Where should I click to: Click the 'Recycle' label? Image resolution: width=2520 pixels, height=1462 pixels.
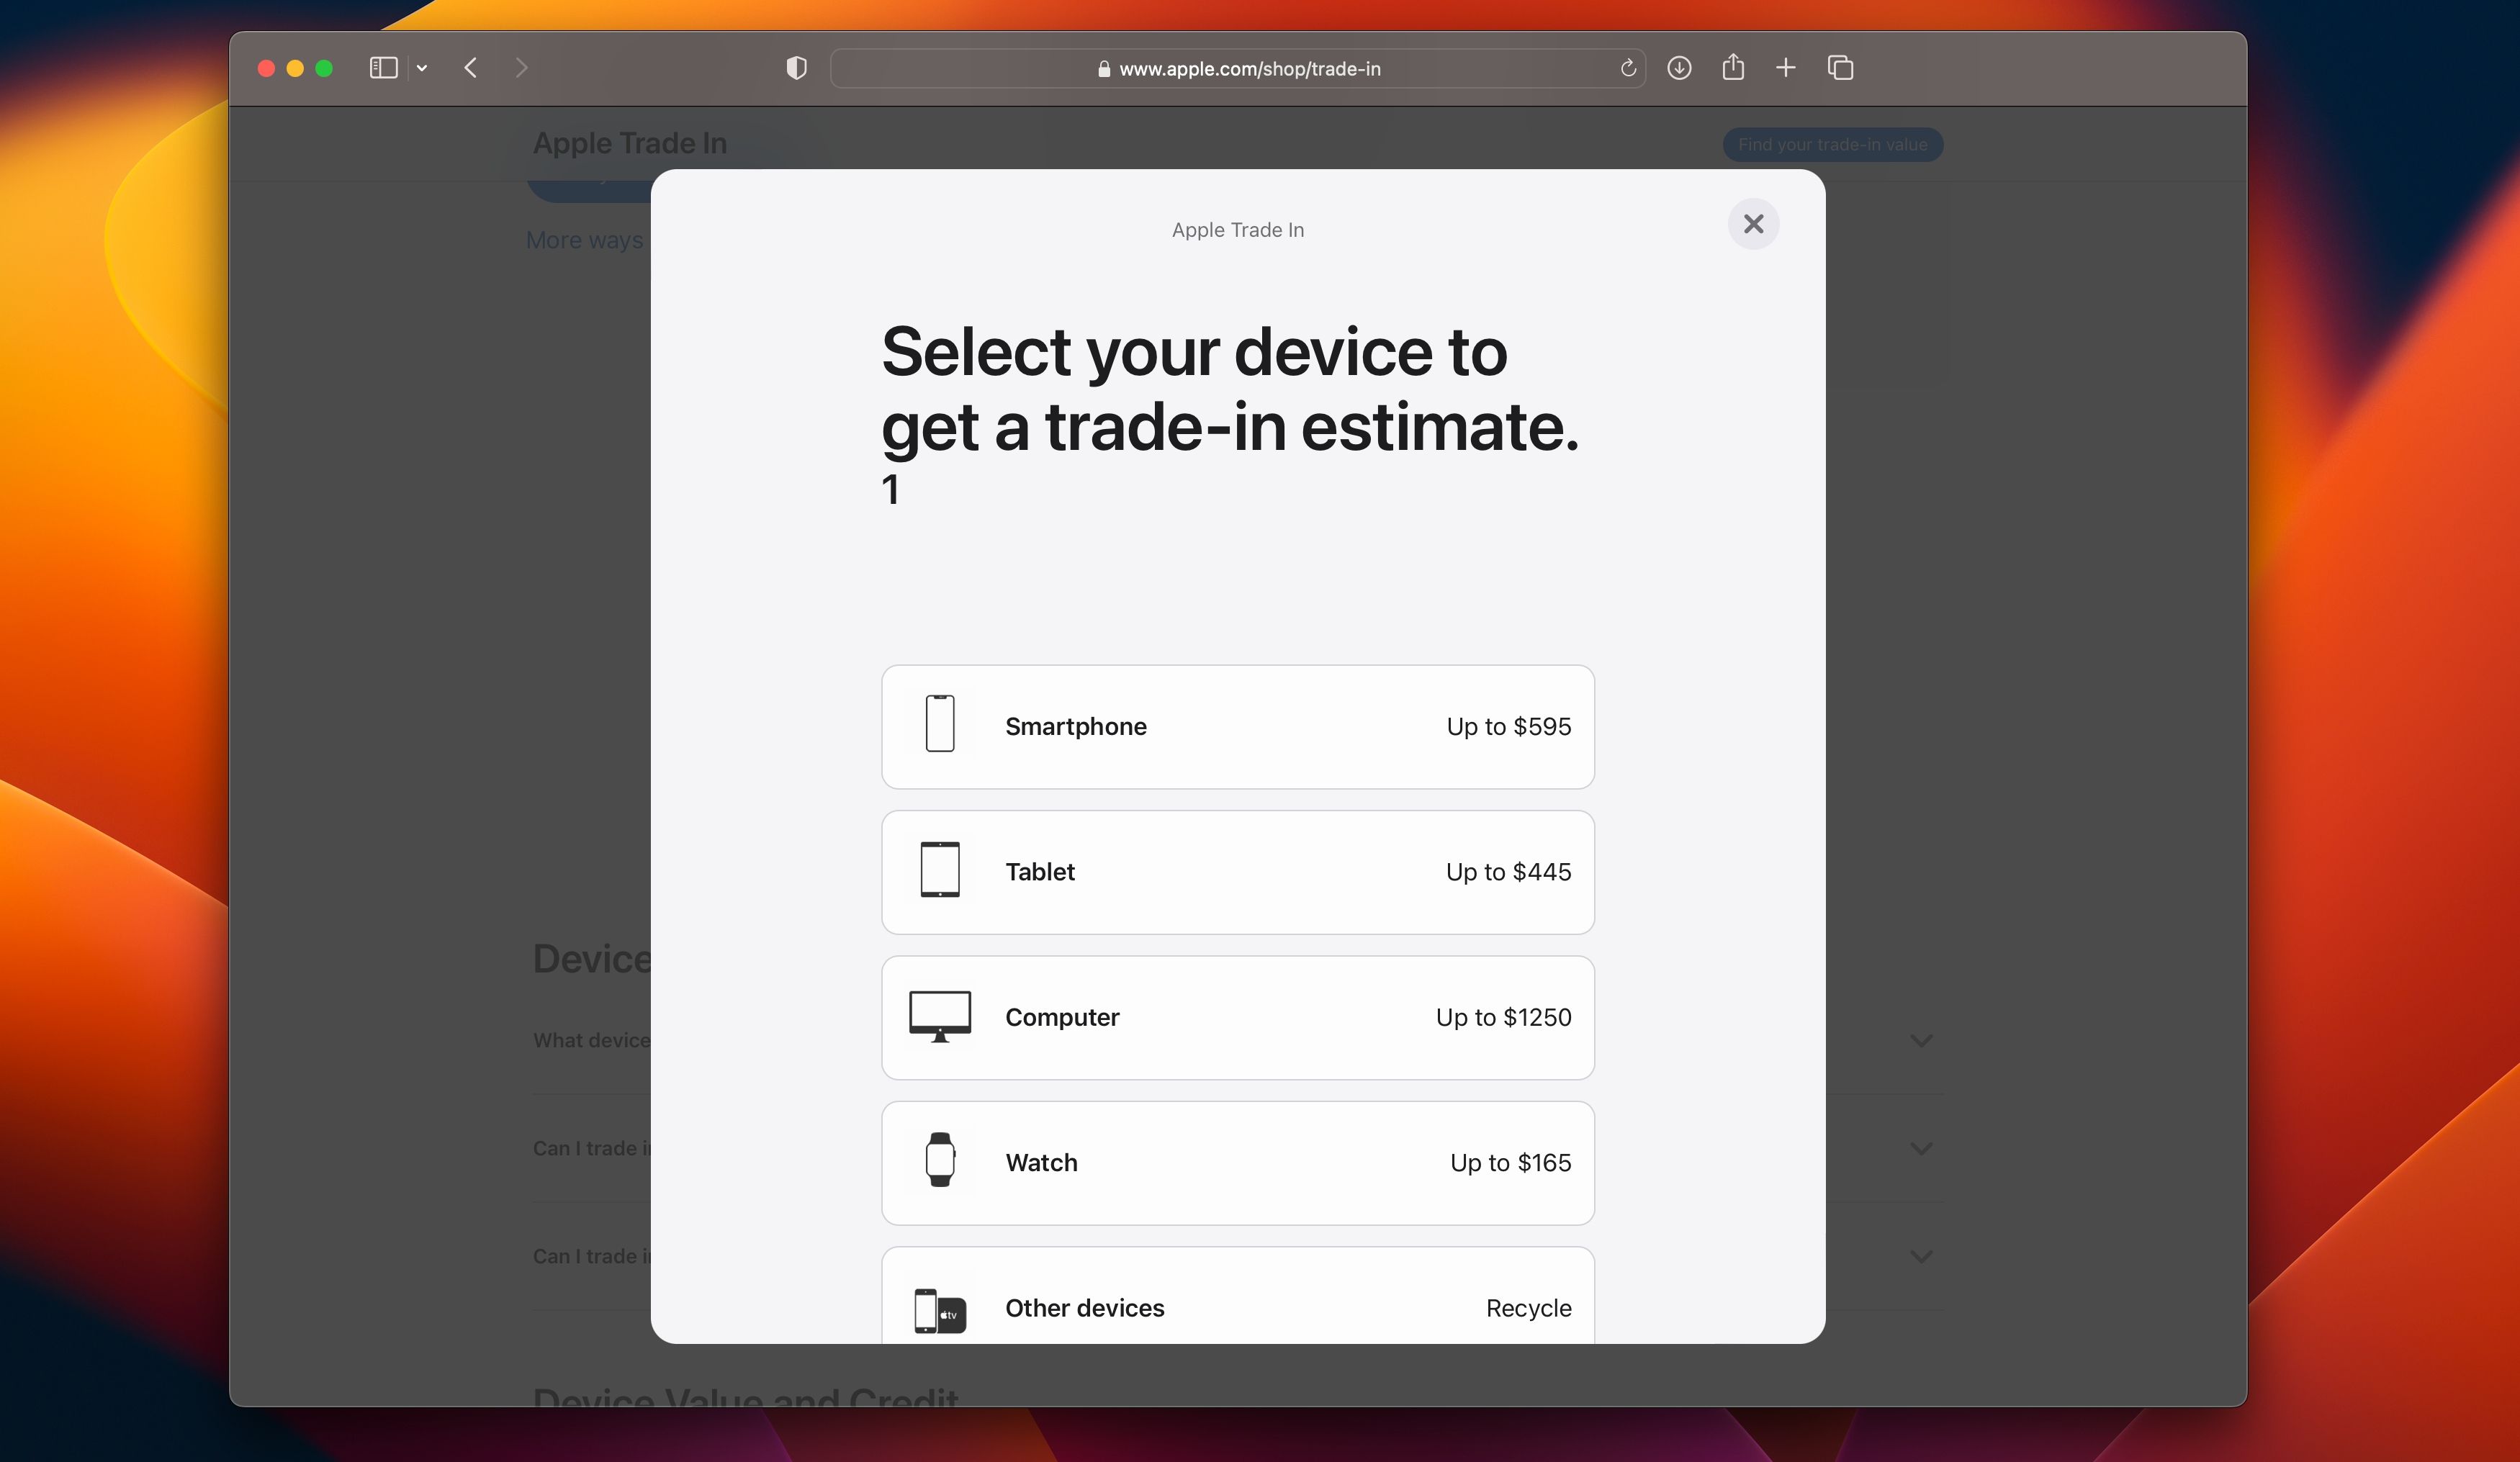coord(1528,1309)
